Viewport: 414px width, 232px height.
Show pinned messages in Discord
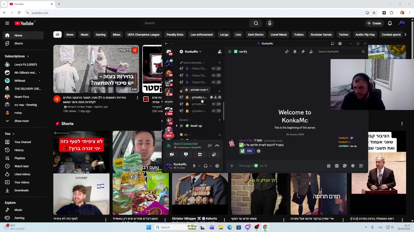point(303,52)
